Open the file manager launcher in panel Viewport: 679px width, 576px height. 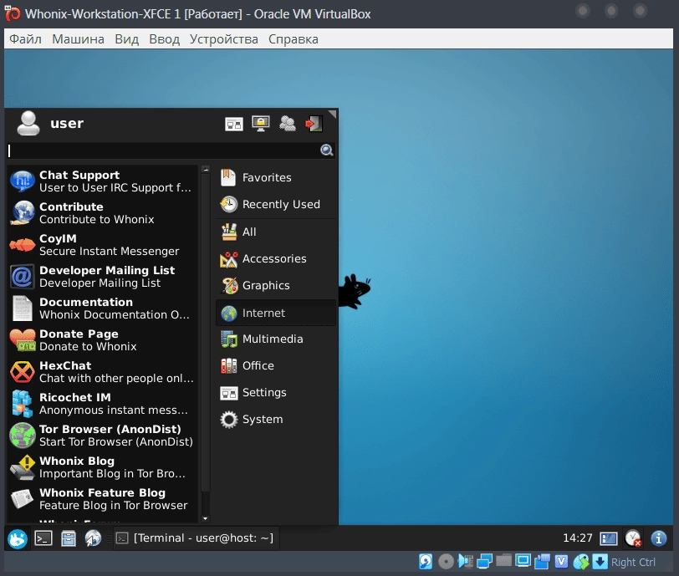click(x=68, y=538)
